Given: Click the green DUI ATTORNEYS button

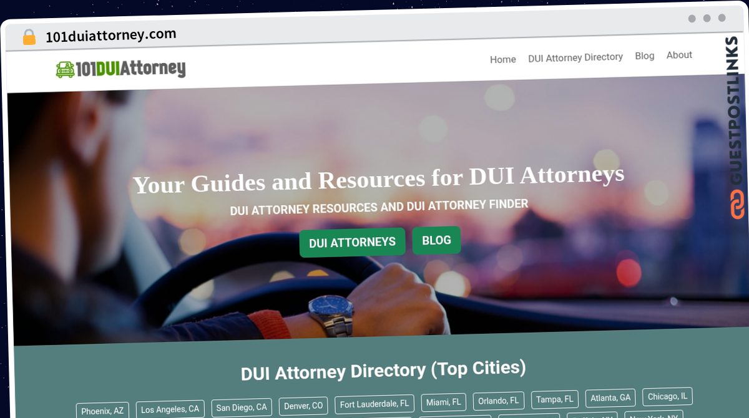Looking at the screenshot, I should [352, 242].
